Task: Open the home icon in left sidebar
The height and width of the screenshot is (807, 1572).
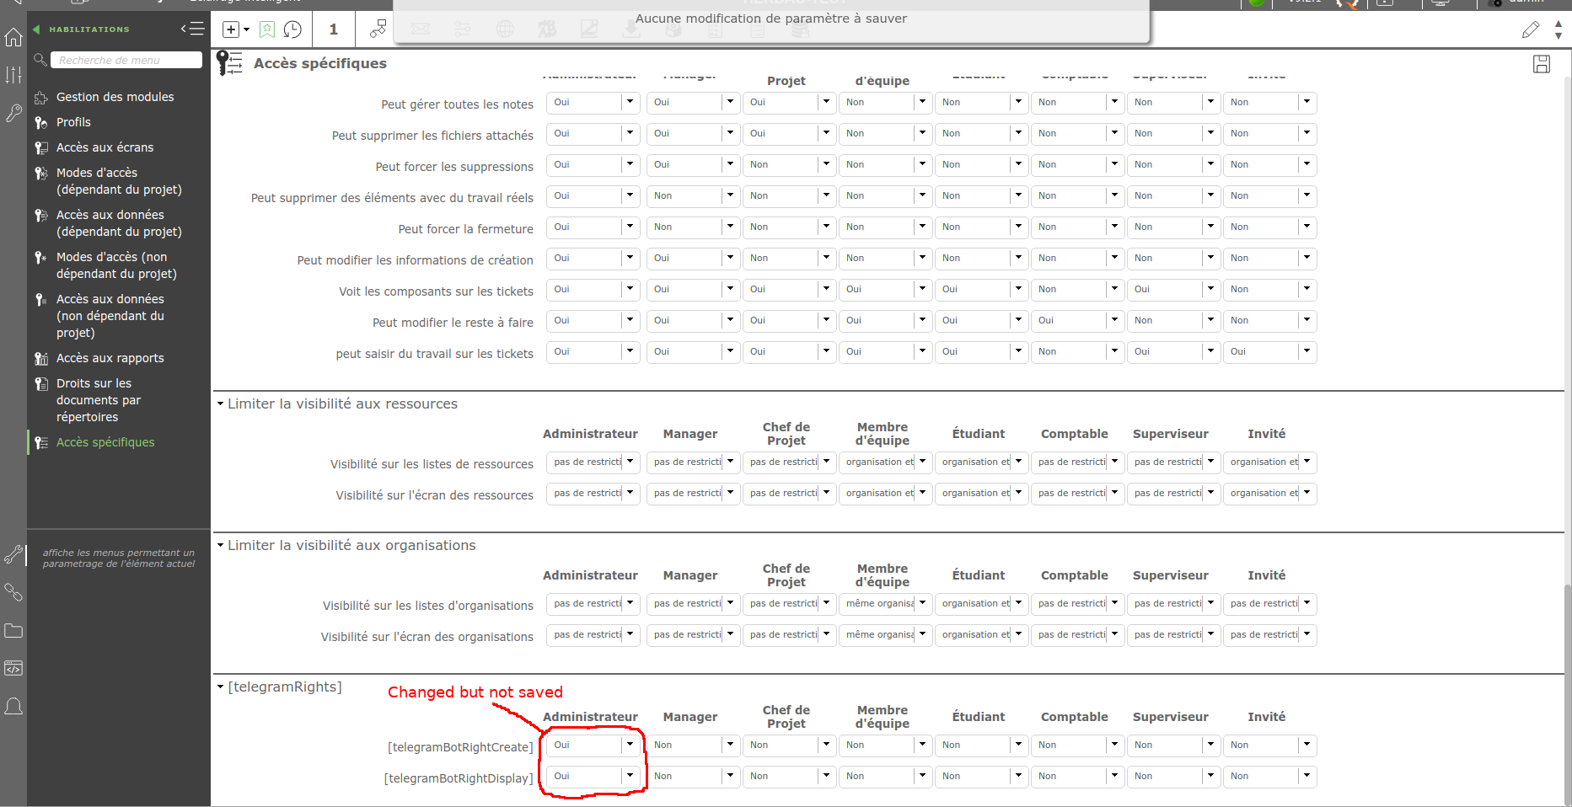Action: 13,37
